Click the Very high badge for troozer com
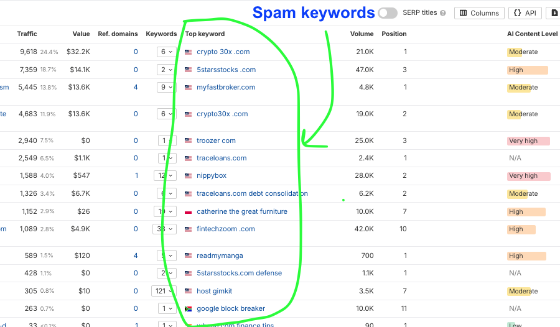The image size is (560, 327). coord(528,141)
